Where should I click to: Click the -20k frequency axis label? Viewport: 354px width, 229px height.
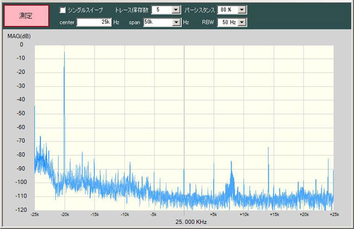[65, 215]
